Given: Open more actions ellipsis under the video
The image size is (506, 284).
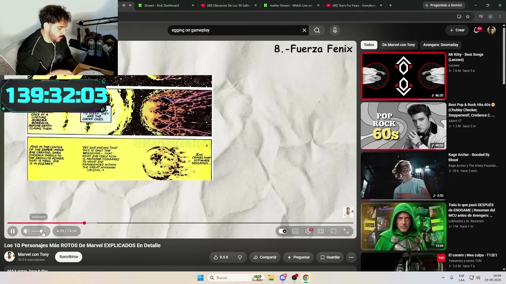Looking at the screenshot, I should click(351, 257).
